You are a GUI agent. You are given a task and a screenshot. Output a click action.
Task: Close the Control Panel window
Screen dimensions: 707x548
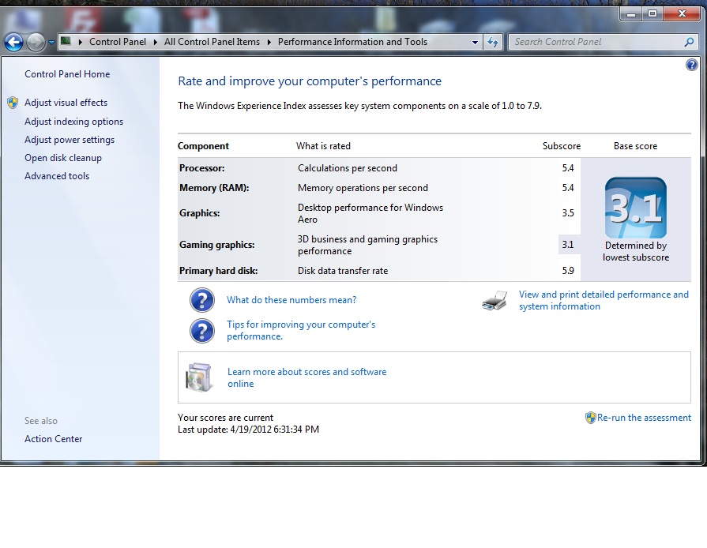pos(682,14)
